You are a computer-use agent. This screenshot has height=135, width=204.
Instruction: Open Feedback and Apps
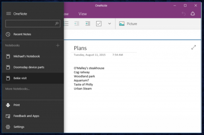pyautogui.click(x=26, y=116)
